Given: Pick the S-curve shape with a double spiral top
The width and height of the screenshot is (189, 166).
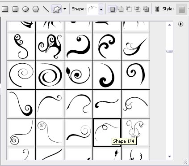Looking at the screenshot, I should (x=21, y=46).
